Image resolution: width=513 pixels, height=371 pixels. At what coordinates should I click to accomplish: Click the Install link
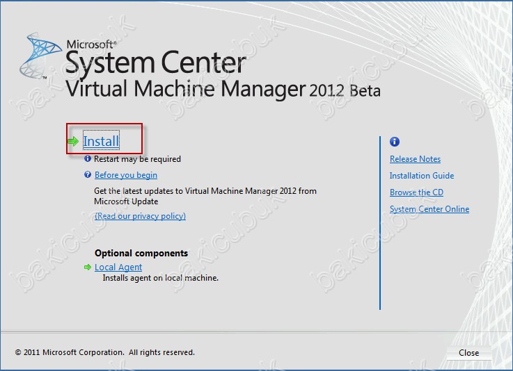pos(101,141)
